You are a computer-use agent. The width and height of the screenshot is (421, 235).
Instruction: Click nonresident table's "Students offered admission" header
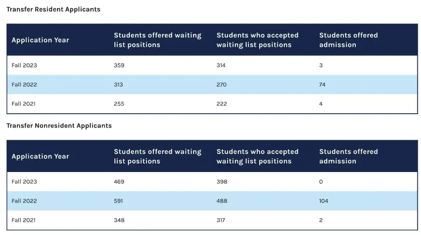tap(348, 156)
